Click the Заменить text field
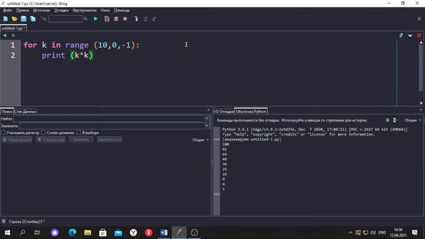425x239 pixels. coord(112,125)
